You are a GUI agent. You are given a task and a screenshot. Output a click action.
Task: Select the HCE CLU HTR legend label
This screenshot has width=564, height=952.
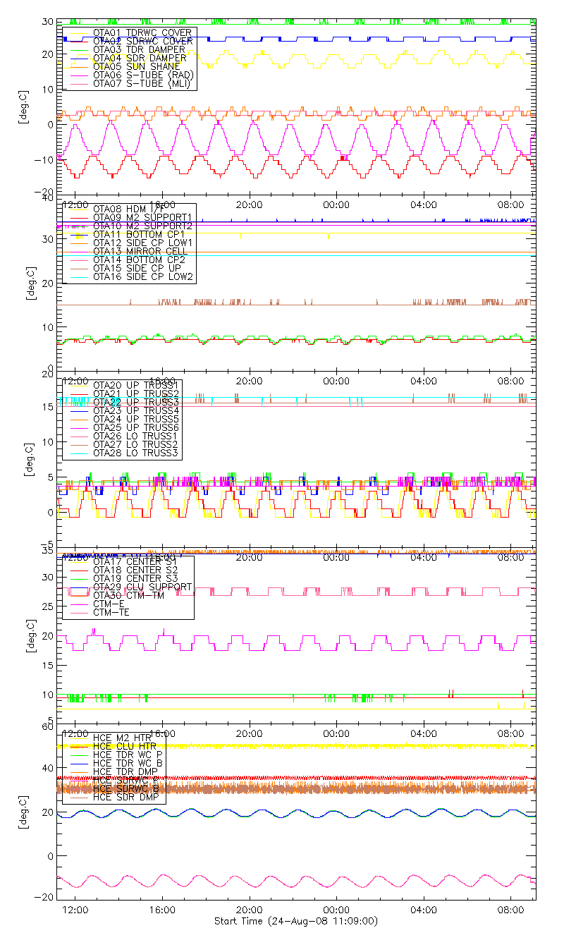[123, 746]
